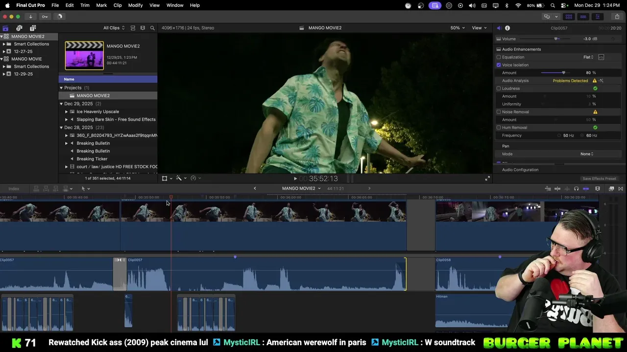Show the background tasks progress icon
Image resolution: width=627 pixels, height=352 pixels.
pyautogui.click(x=59, y=17)
